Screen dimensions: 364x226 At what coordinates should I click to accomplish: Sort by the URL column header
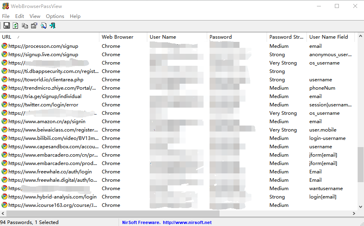click(49, 37)
